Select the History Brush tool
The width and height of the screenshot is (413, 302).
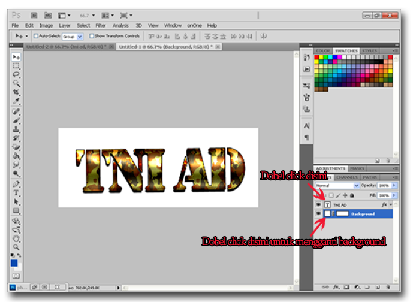click(16, 138)
